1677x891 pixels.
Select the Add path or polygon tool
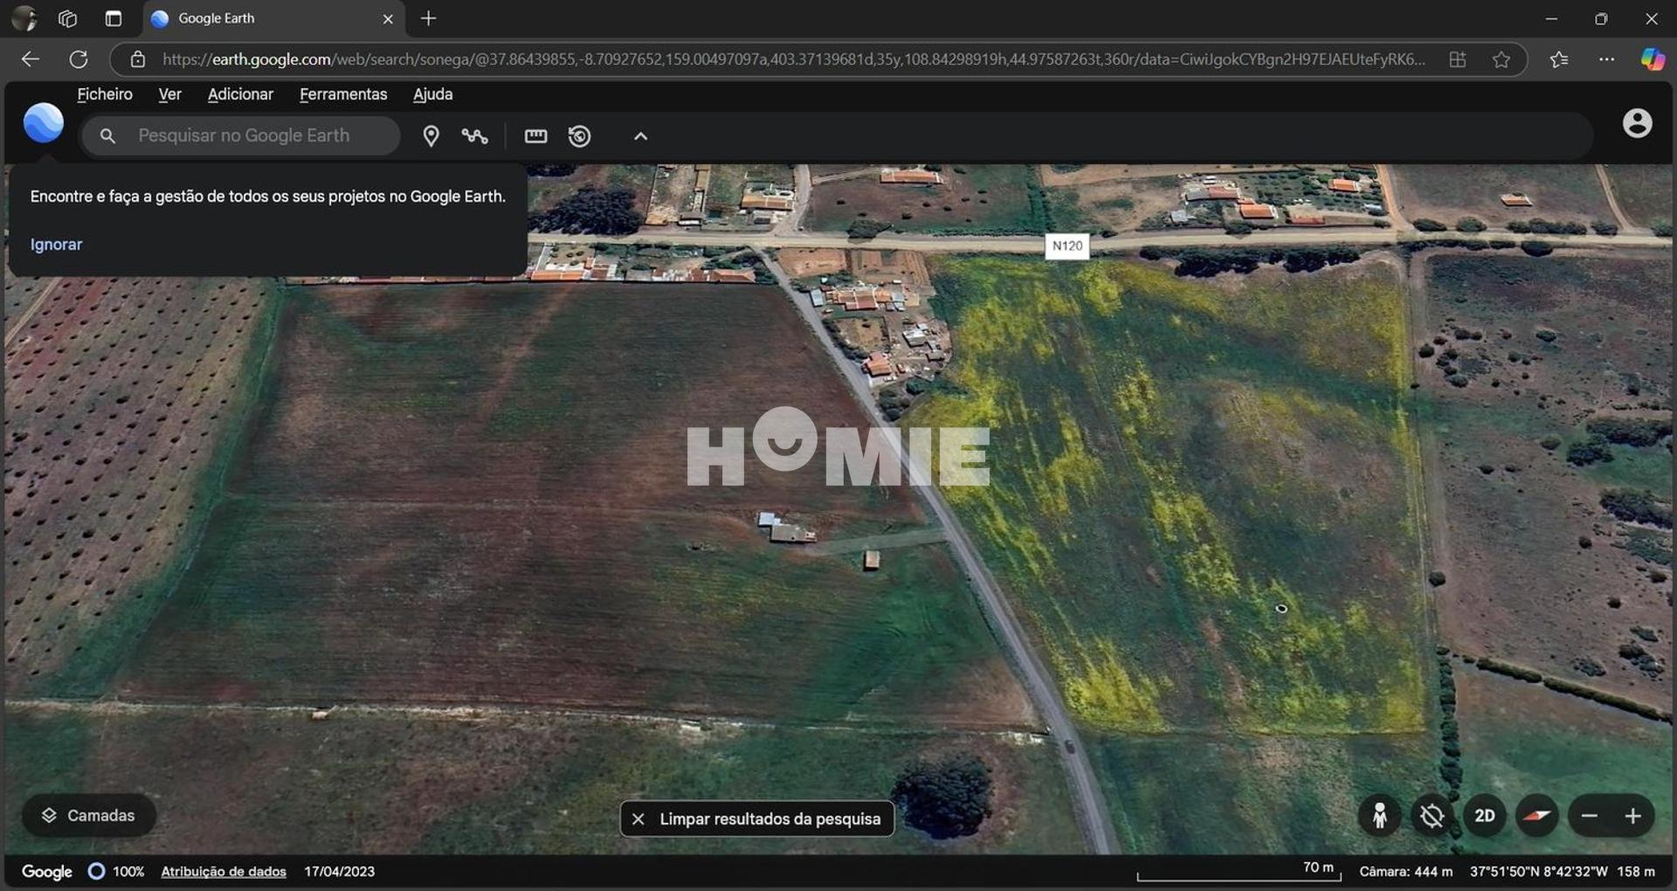(x=474, y=136)
